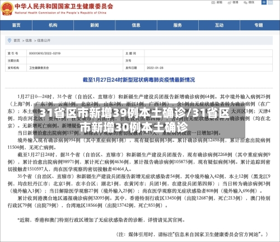This screenshot has height=242, width=280.
Task: Open the 专题 navigation tab
Action: 259,25
